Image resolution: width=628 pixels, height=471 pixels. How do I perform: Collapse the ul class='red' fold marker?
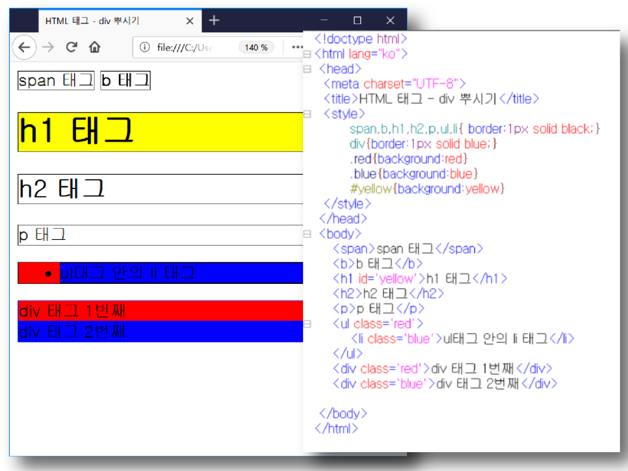(x=307, y=324)
